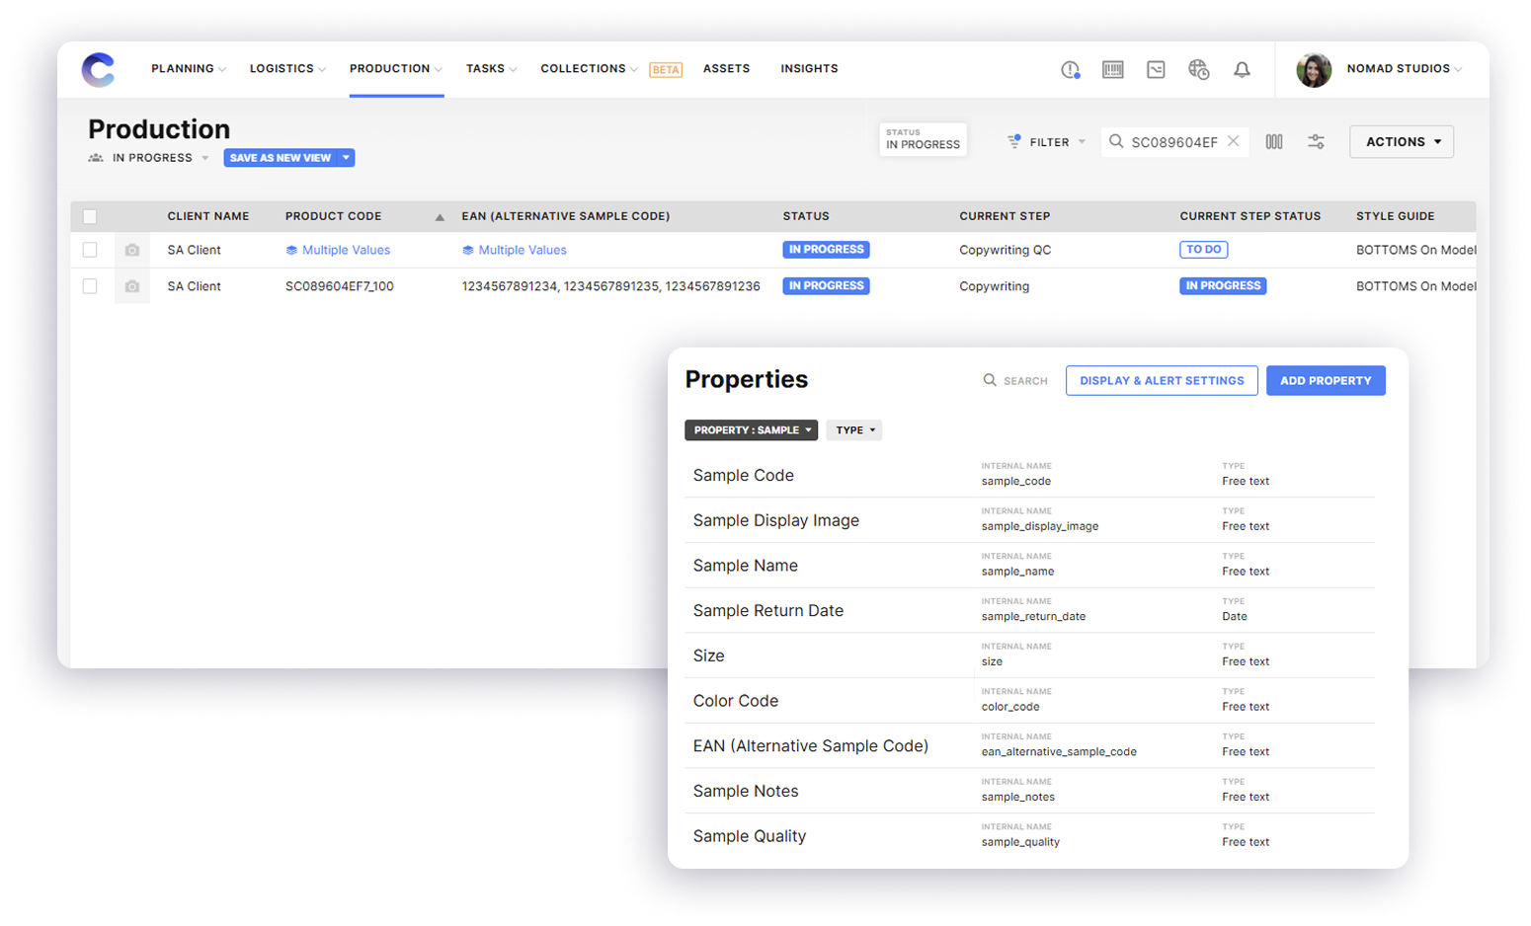Click the Product Code sort arrow

440,217
